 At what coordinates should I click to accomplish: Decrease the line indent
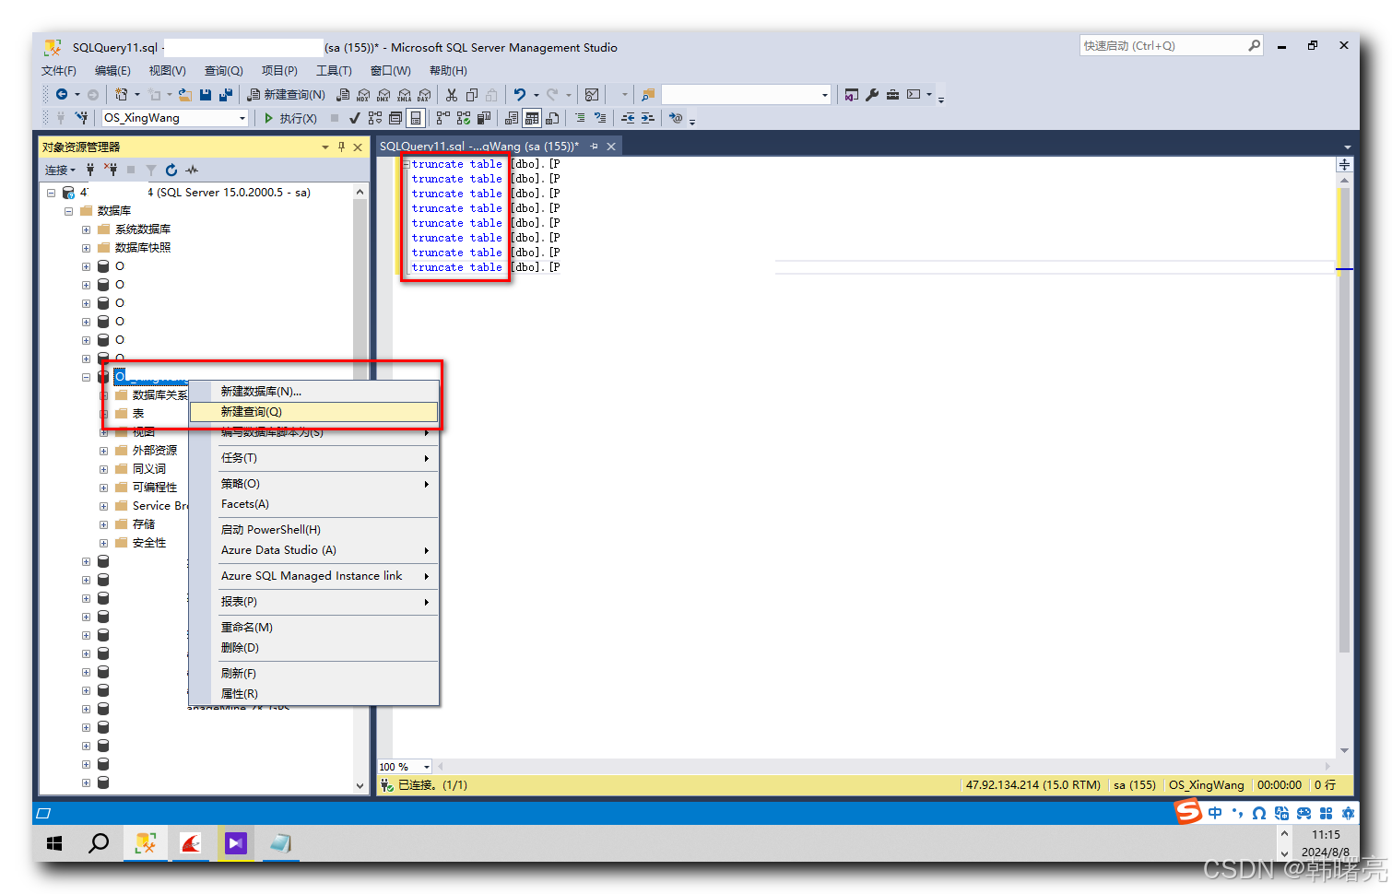[628, 118]
